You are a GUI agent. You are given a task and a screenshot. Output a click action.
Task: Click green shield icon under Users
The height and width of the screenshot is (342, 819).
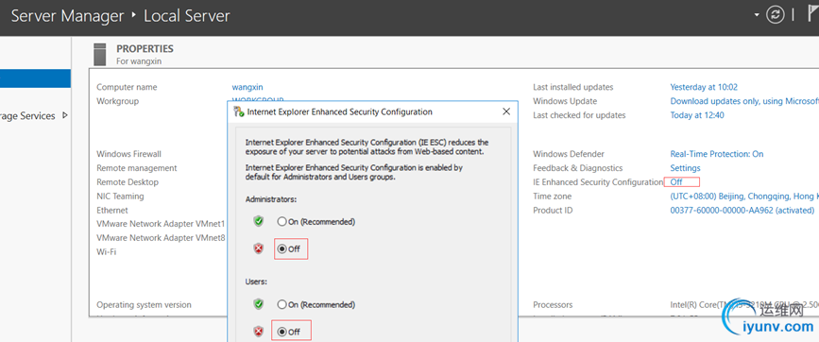(x=258, y=304)
